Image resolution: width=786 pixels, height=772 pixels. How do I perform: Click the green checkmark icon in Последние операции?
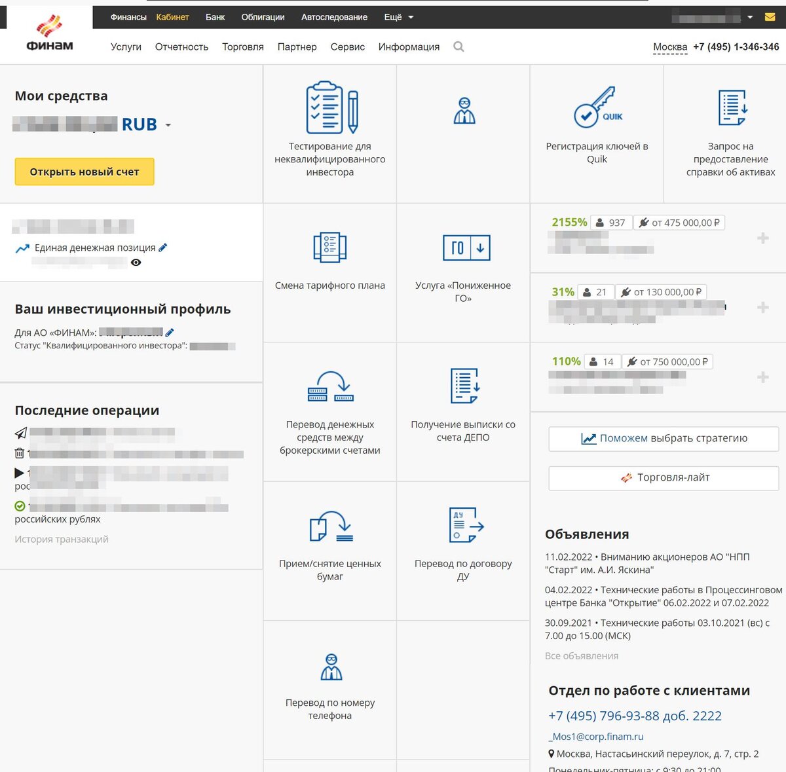click(x=20, y=506)
